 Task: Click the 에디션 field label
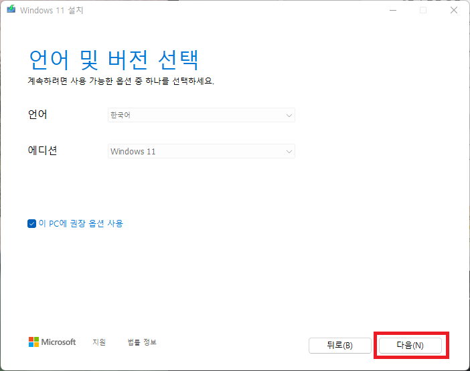point(42,150)
